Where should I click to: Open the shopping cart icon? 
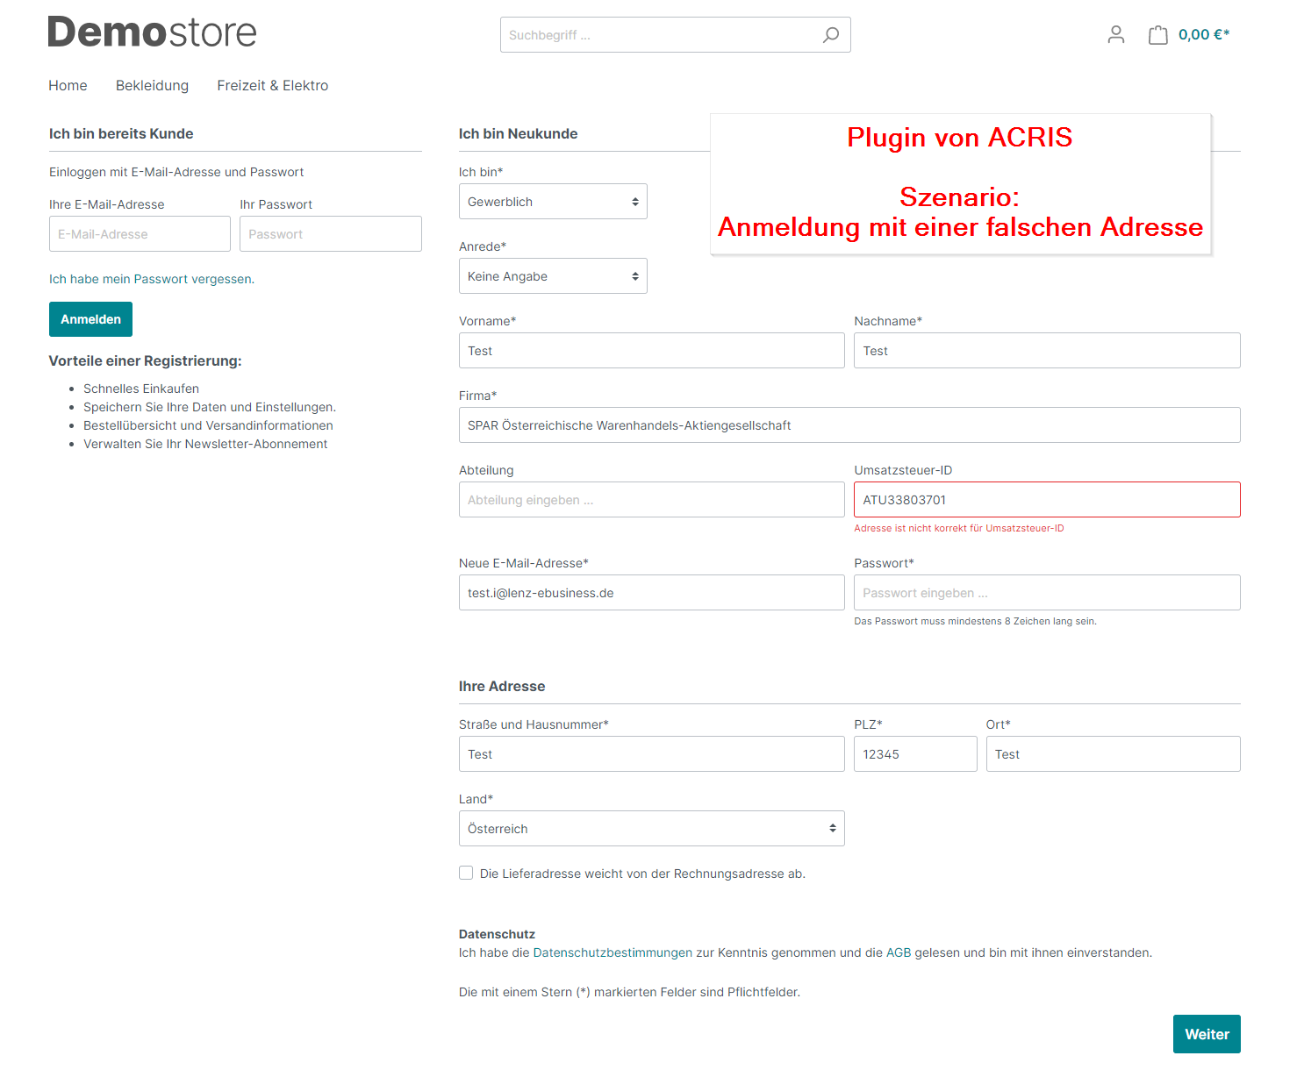point(1158,35)
